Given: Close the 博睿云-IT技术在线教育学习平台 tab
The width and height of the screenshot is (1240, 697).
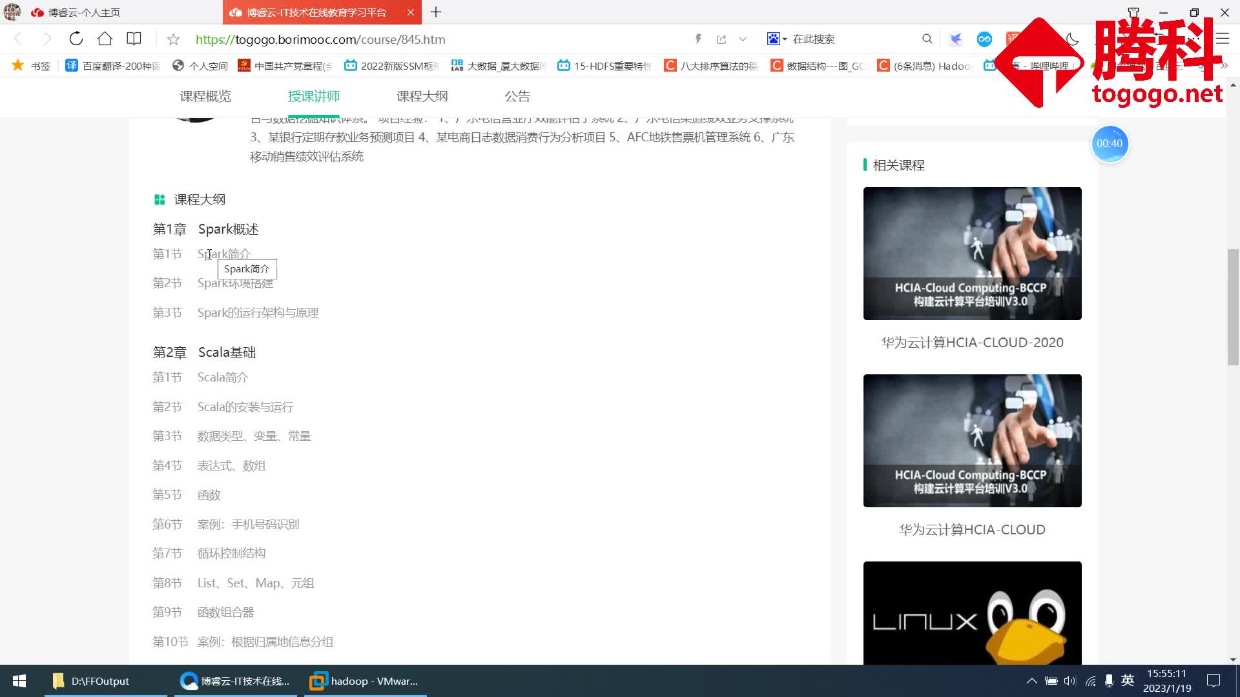Looking at the screenshot, I should point(410,12).
